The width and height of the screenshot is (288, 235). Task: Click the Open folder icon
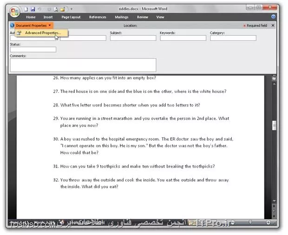click(x=62, y=9)
